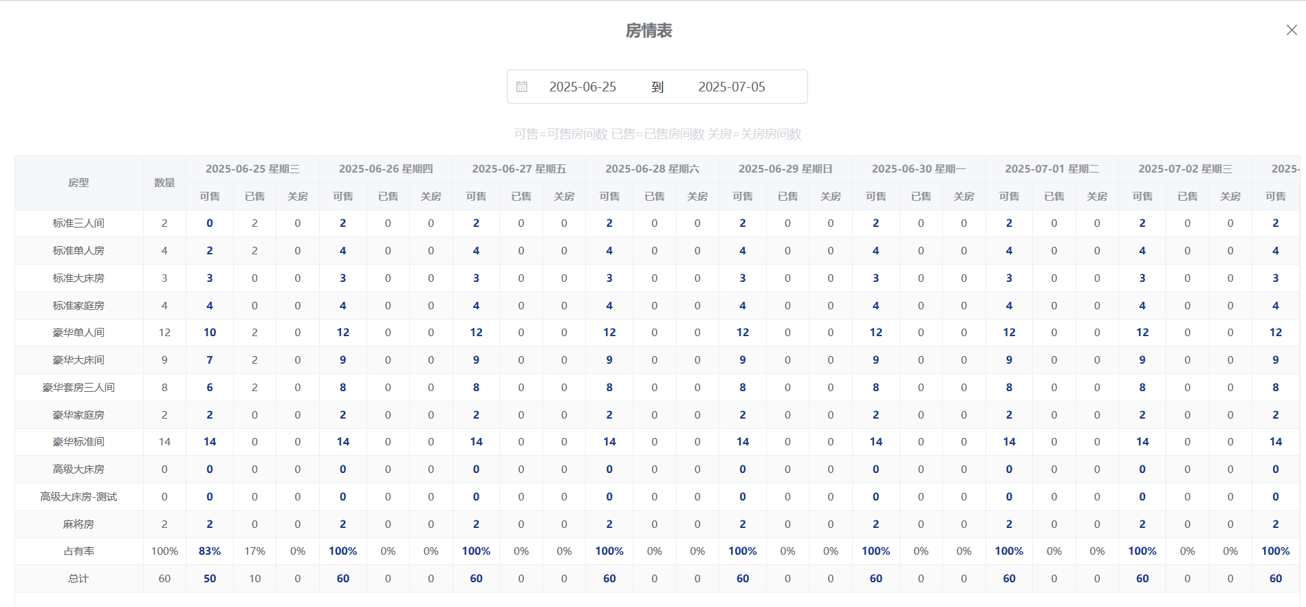Click the 100% value in the 数量 column
This screenshot has height=607, width=1306.
point(164,551)
